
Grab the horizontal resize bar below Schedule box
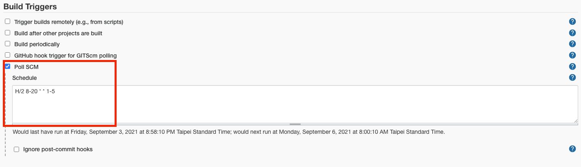[295, 124]
